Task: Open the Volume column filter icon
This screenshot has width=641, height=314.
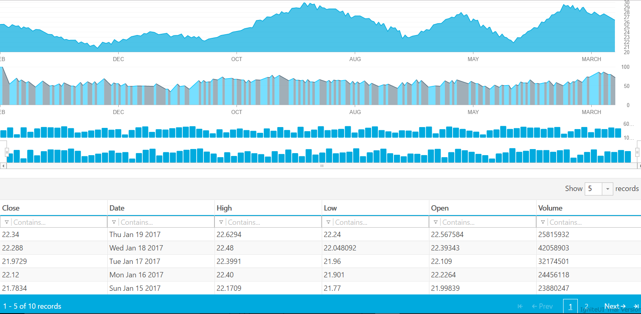Action: coord(543,222)
